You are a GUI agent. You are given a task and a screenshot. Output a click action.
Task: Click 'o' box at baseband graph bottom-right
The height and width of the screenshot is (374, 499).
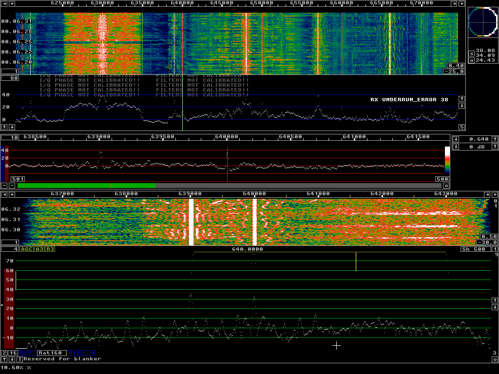click(x=495, y=359)
